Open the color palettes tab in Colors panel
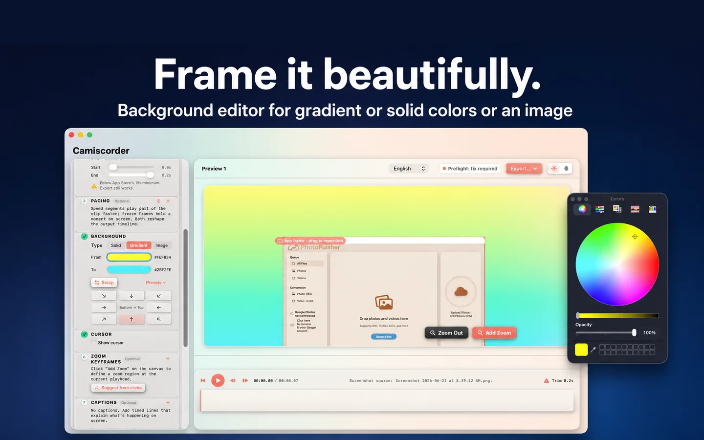 pos(617,209)
